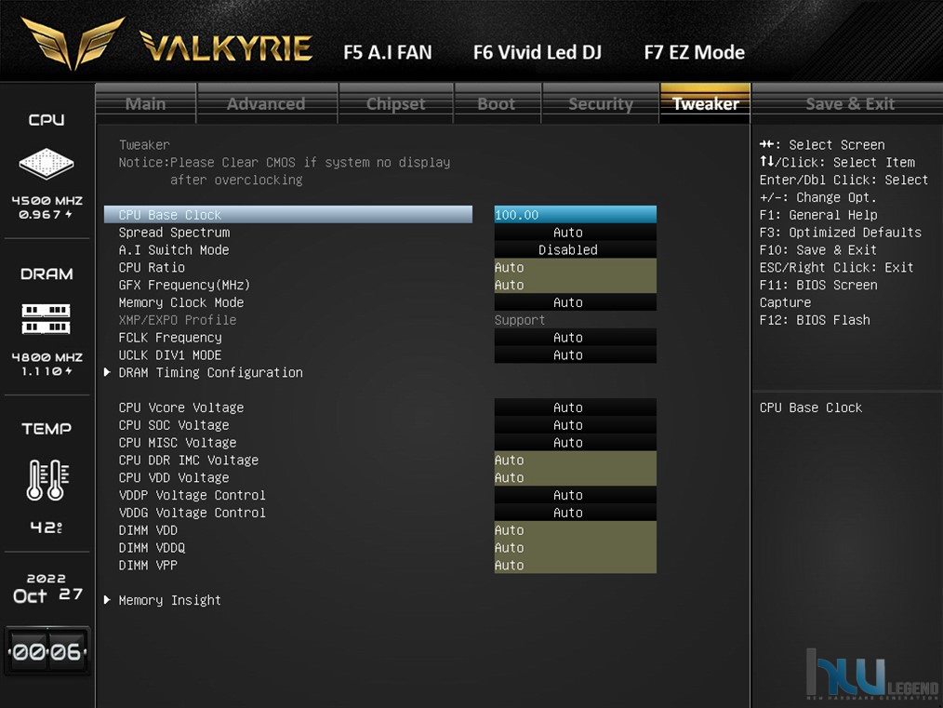Launch F6 Vivid Led DJ
Viewport: 943px width, 708px height.
point(537,52)
